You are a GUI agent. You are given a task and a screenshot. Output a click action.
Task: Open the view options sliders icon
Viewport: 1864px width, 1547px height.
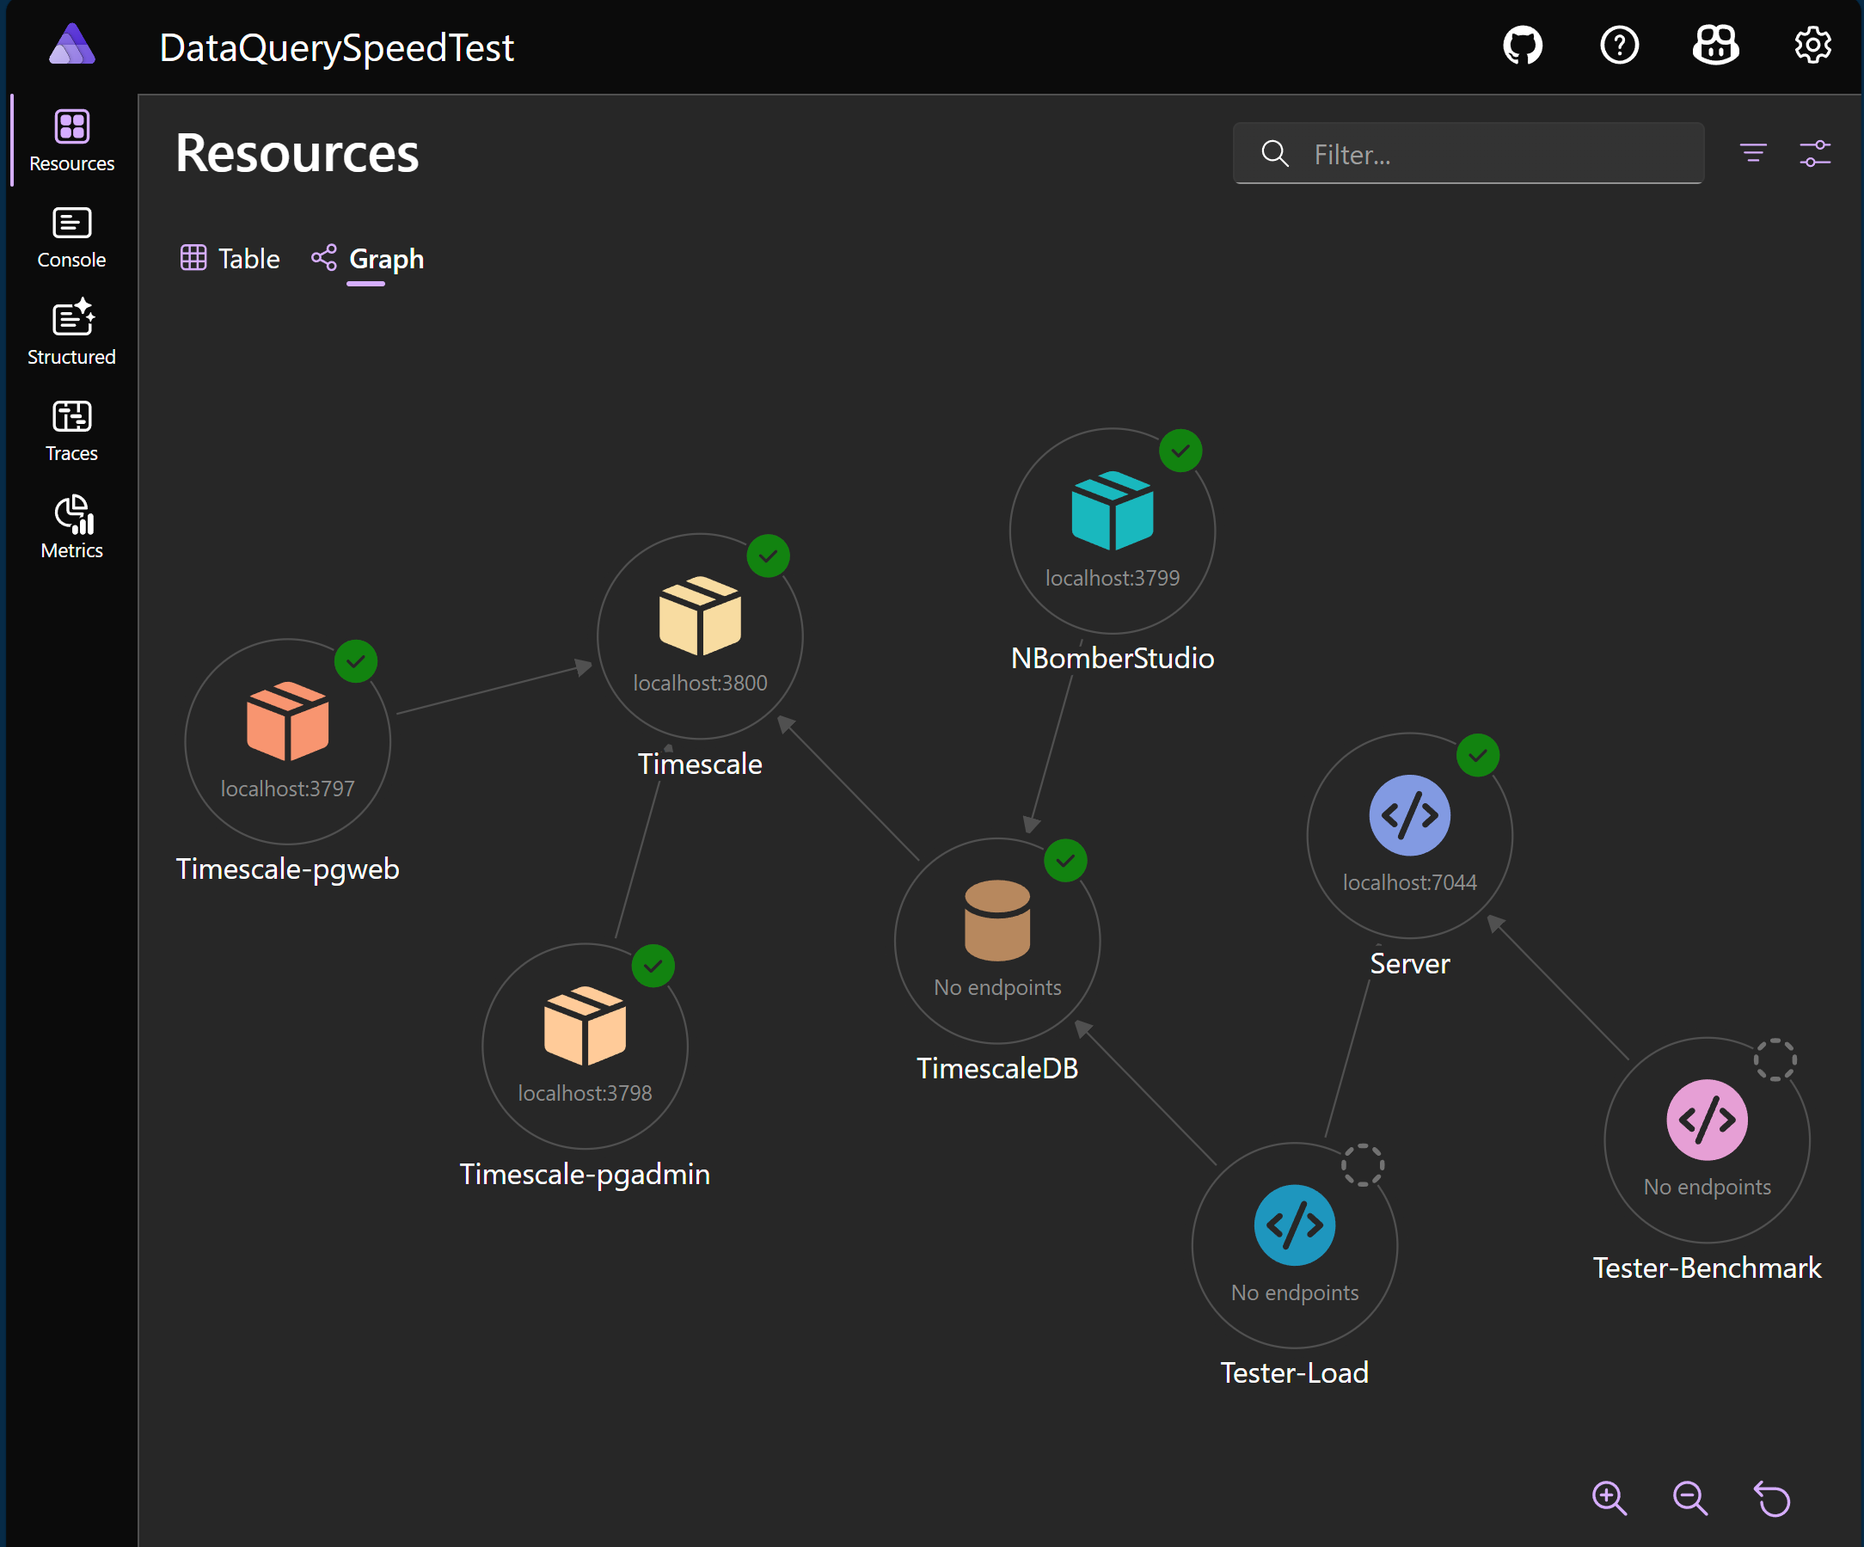pos(1815,154)
